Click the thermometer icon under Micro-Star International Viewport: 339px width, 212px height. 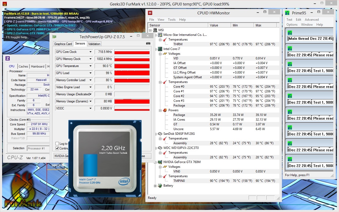pyautogui.click(x=165, y=40)
